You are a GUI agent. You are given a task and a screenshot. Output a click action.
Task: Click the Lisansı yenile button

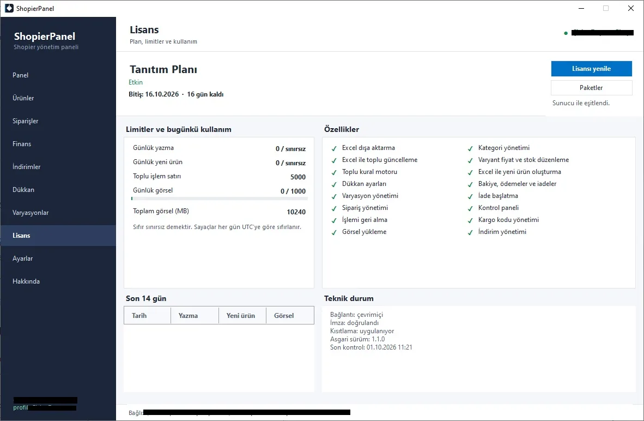[592, 69]
